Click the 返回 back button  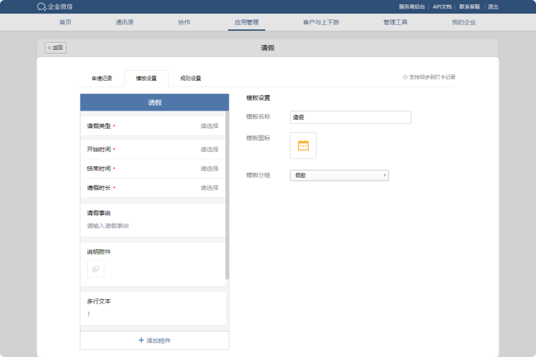55,48
